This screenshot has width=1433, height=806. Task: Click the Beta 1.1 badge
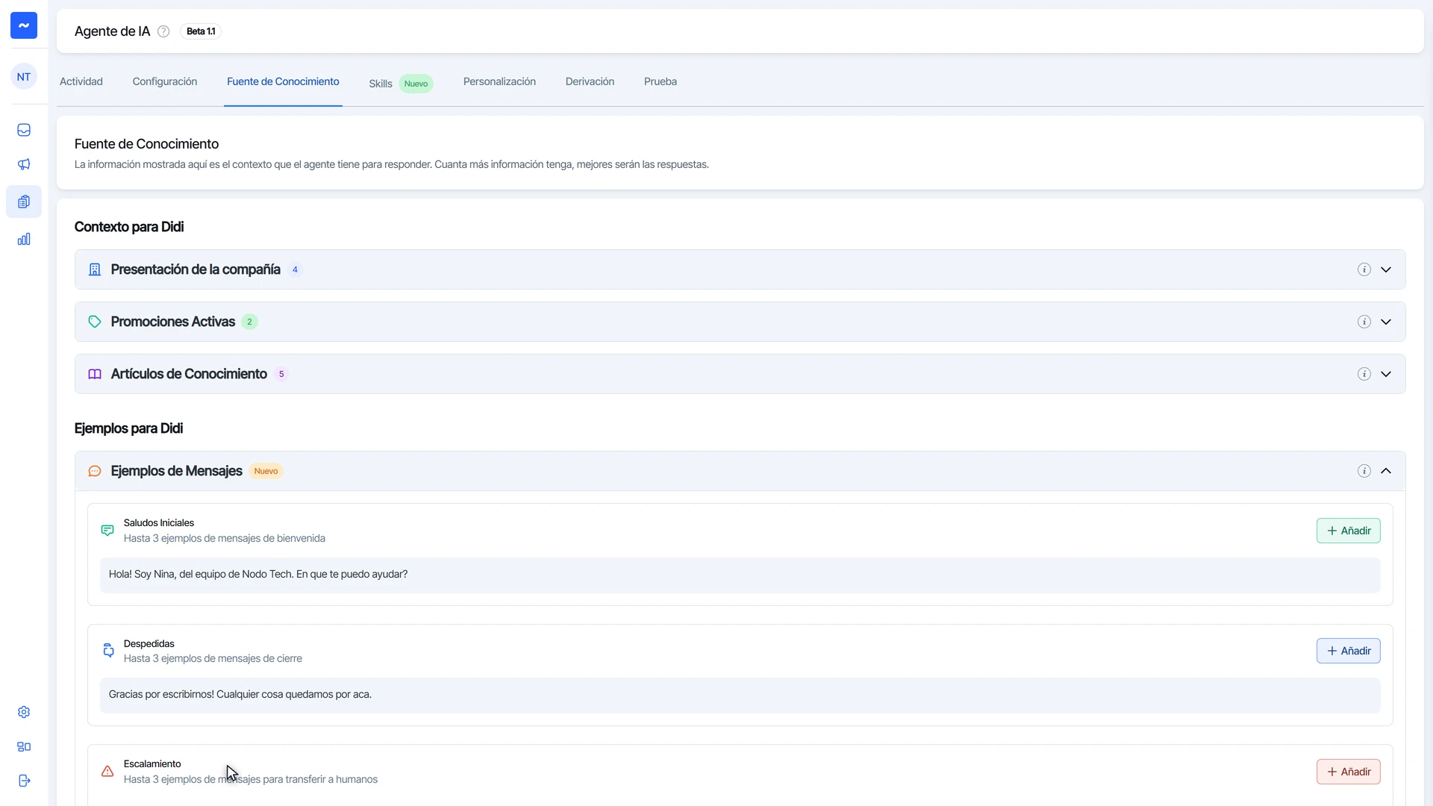tap(201, 31)
